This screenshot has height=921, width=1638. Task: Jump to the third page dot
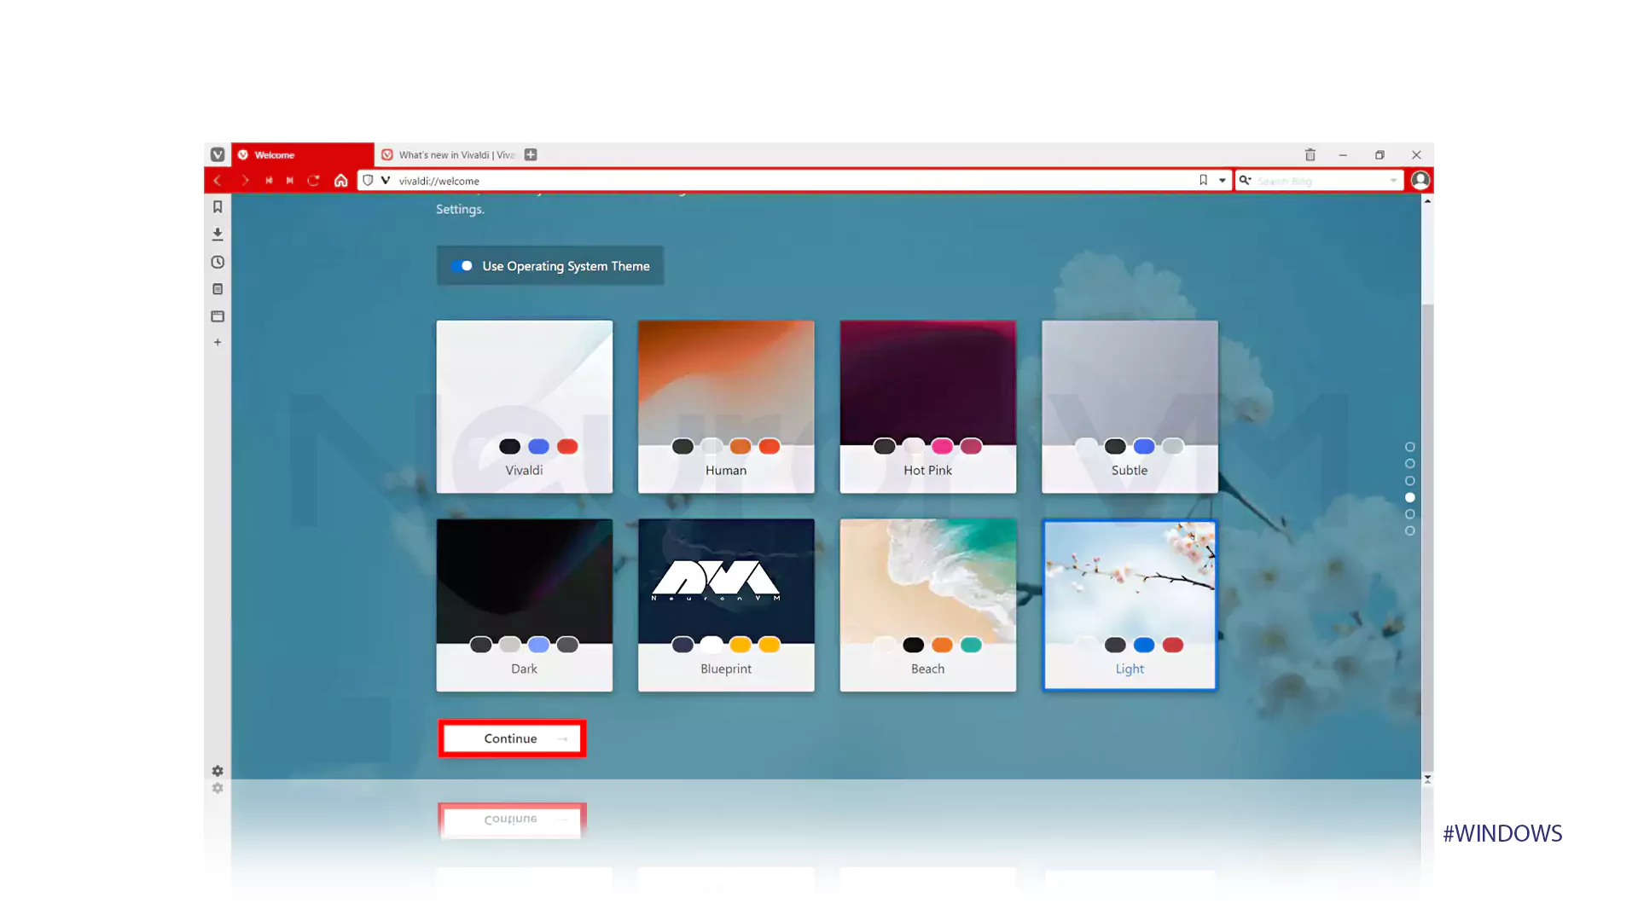(1409, 481)
